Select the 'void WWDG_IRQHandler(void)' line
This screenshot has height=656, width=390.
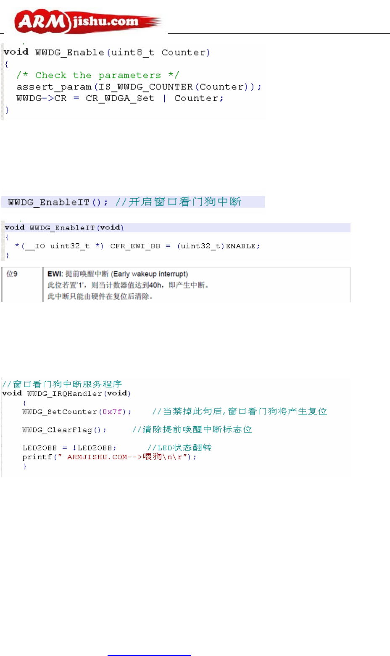click(x=66, y=394)
